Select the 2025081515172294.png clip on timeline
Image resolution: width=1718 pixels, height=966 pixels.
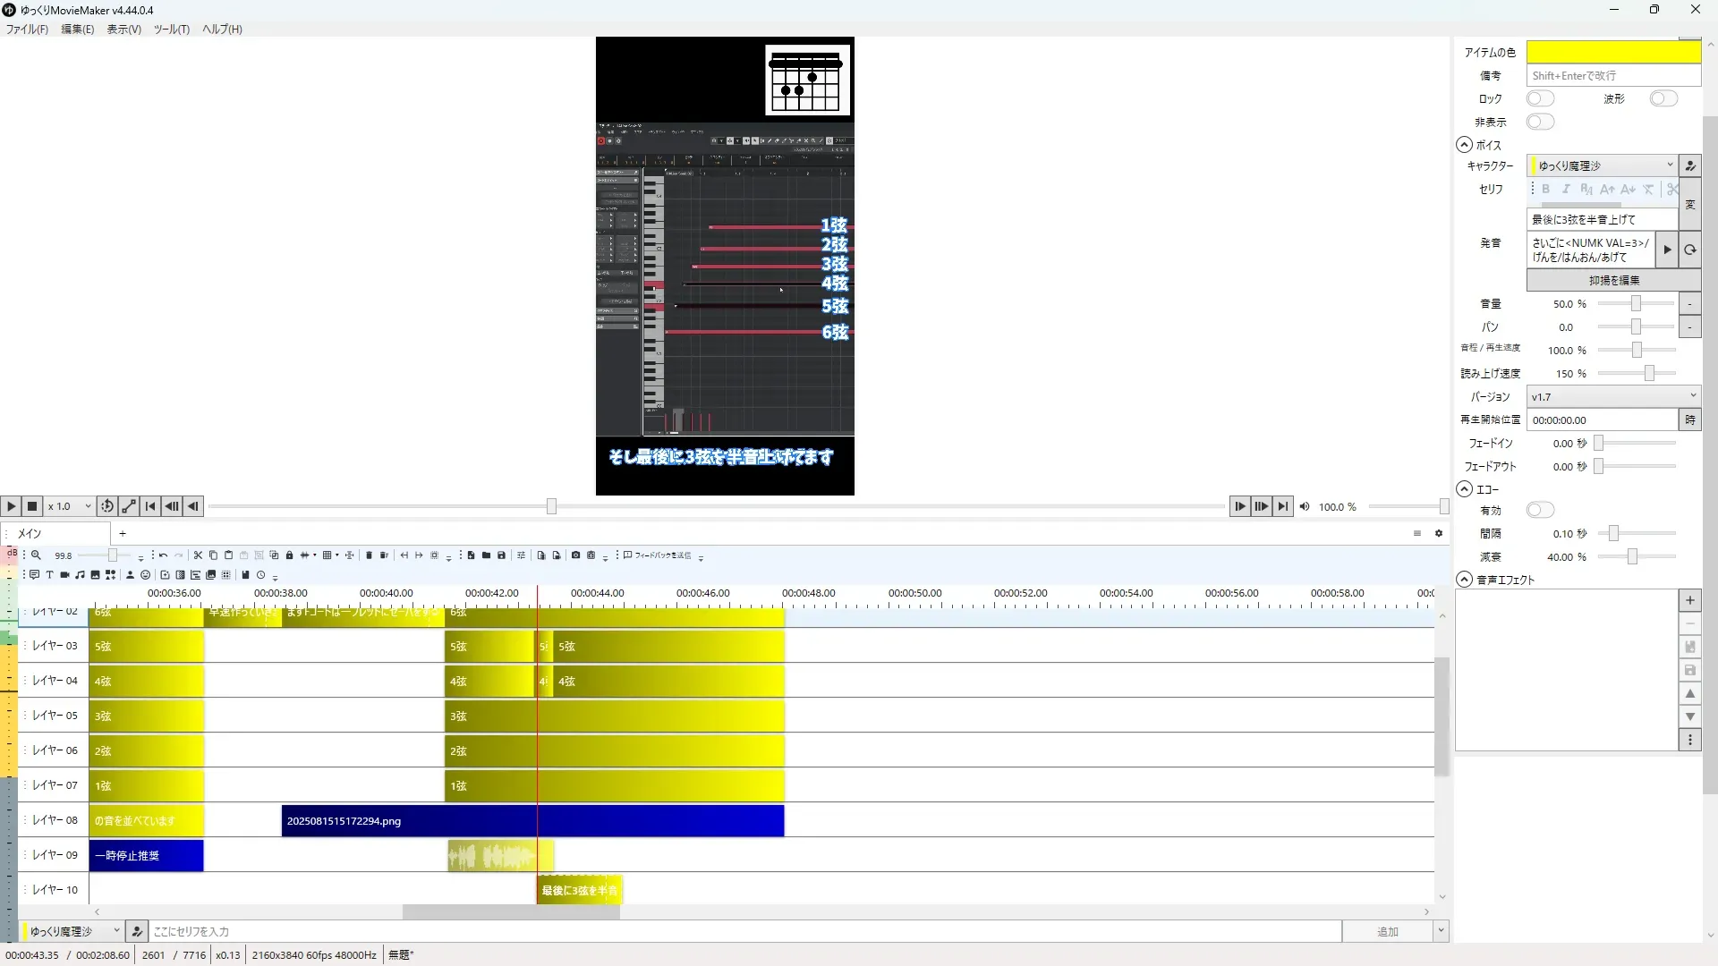pos(403,821)
